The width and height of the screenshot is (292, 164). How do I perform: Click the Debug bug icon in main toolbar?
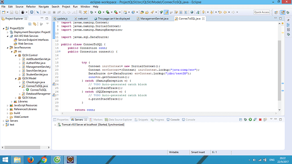91,12
